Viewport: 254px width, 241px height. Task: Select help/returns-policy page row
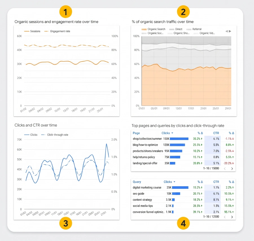click(x=183, y=157)
